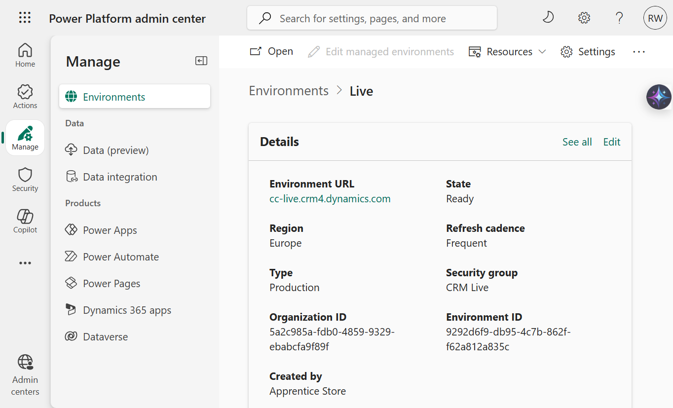Open Settings in the command bar
Viewport: 673px width, 408px height.
tap(588, 51)
